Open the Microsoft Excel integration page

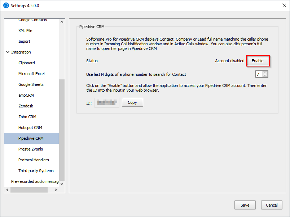pyautogui.click(x=31, y=74)
